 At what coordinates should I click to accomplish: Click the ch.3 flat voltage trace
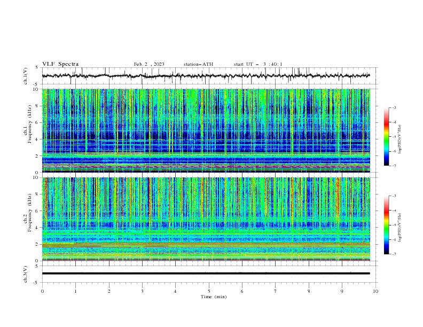pyautogui.click(x=206, y=274)
